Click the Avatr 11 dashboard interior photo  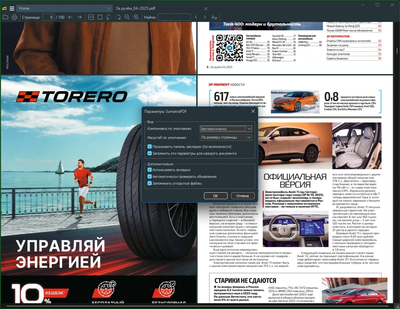[x=295, y=229]
